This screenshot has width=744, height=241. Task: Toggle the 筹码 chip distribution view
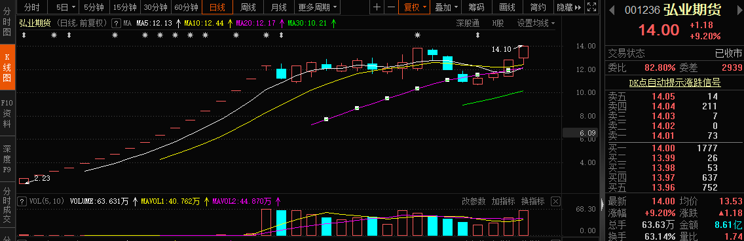click(x=476, y=7)
